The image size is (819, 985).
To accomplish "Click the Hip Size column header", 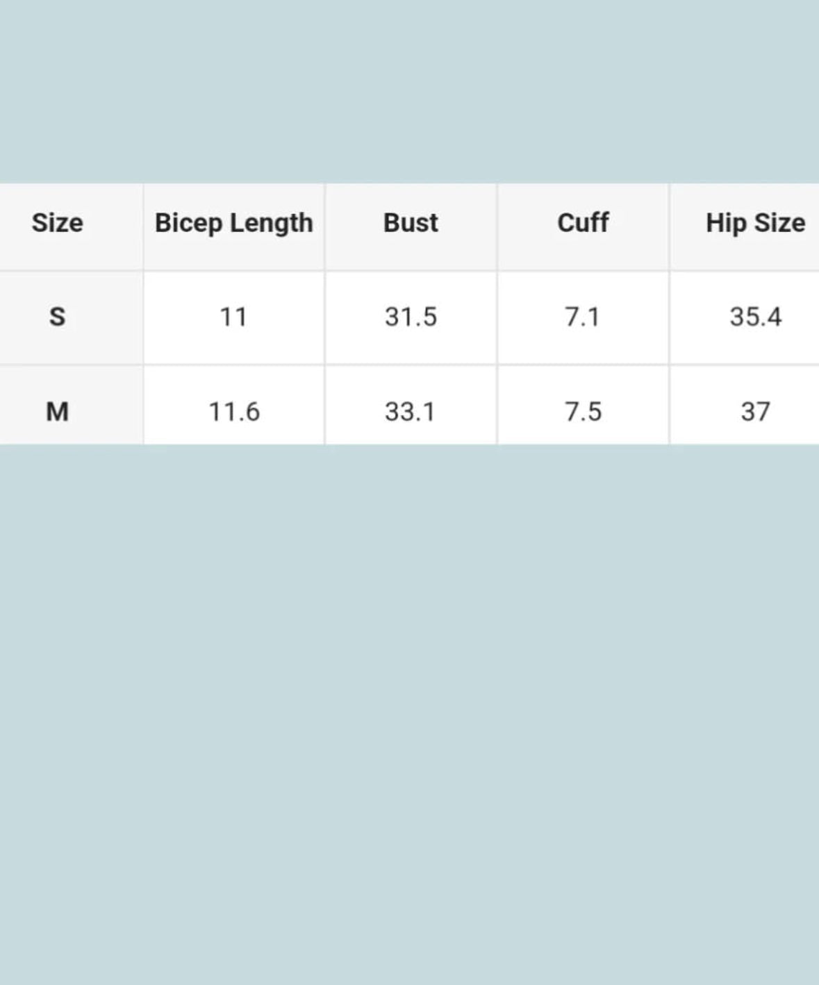I will tap(755, 223).
